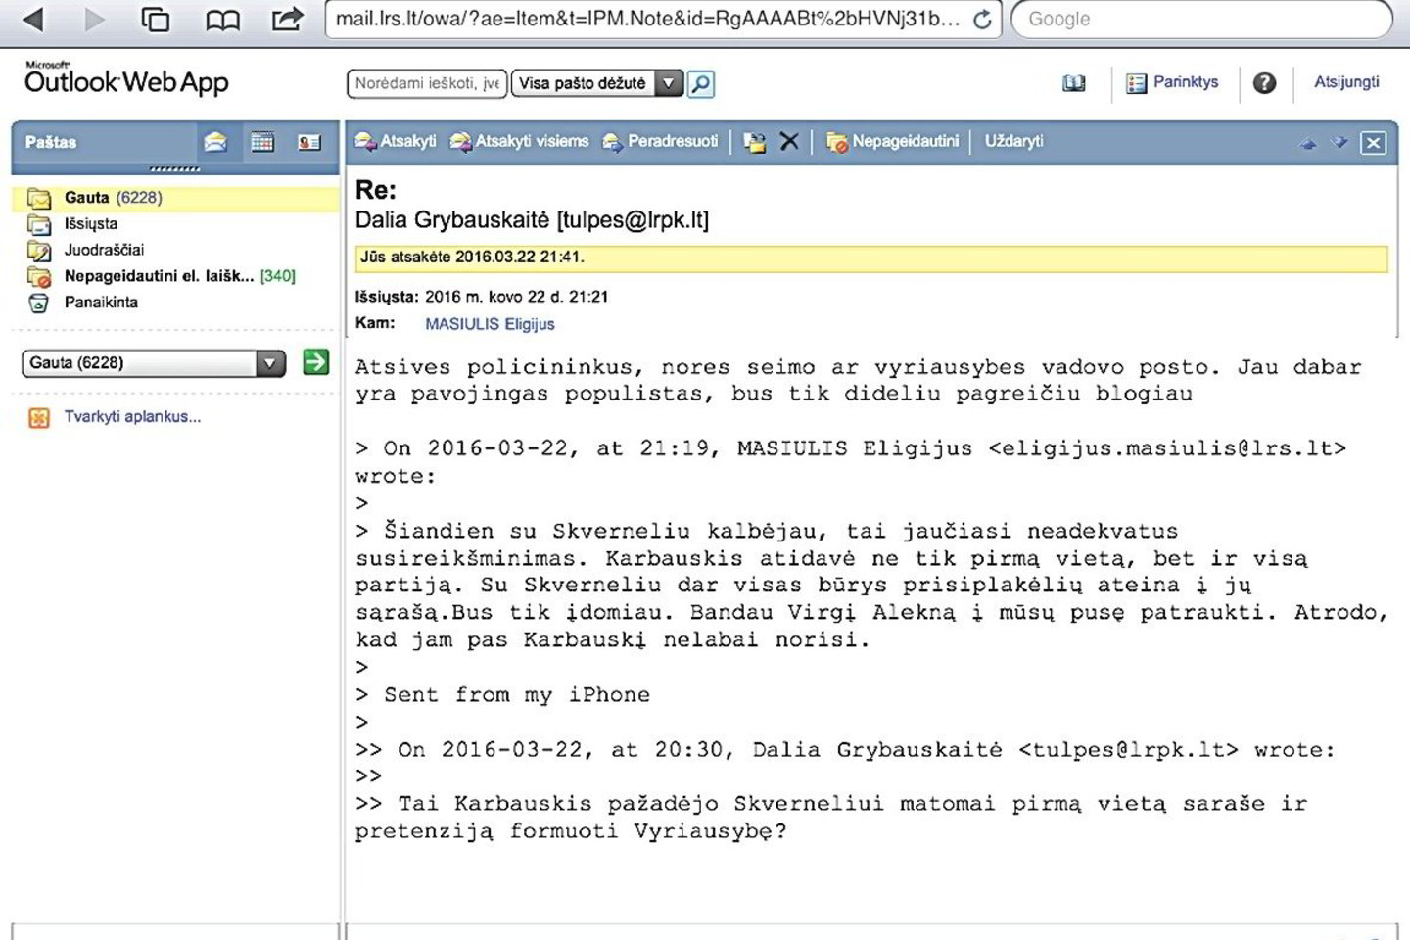
Task: Click the mailbox search input field
Action: coord(427,84)
